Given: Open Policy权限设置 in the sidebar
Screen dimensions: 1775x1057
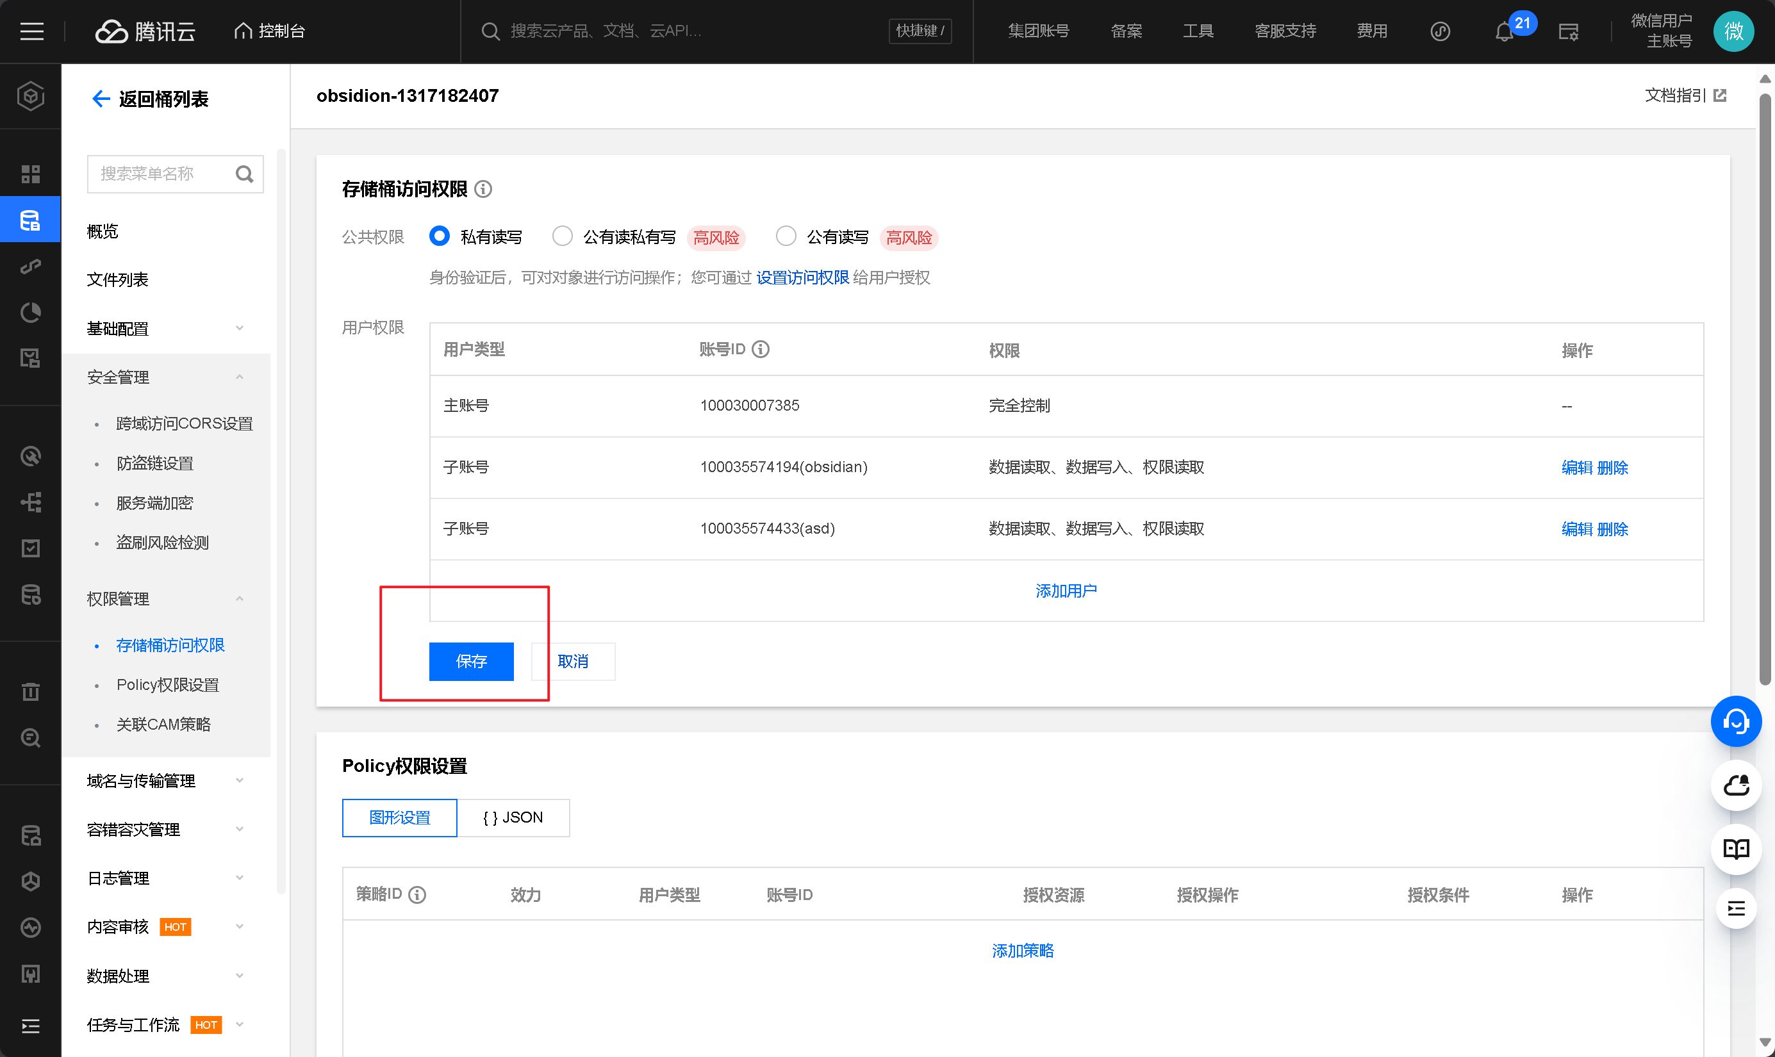Looking at the screenshot, I should pyautogui.click(x=167, y=684).
